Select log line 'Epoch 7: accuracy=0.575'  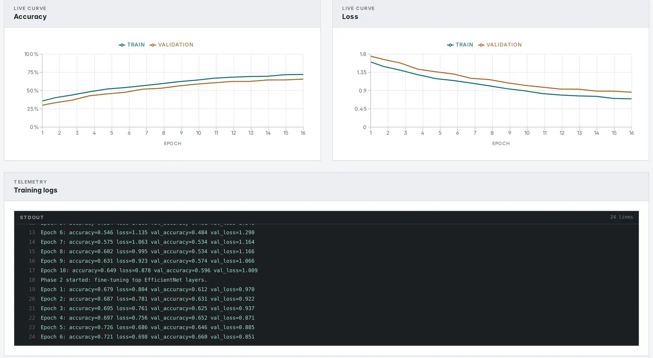(x=147, y=242)
